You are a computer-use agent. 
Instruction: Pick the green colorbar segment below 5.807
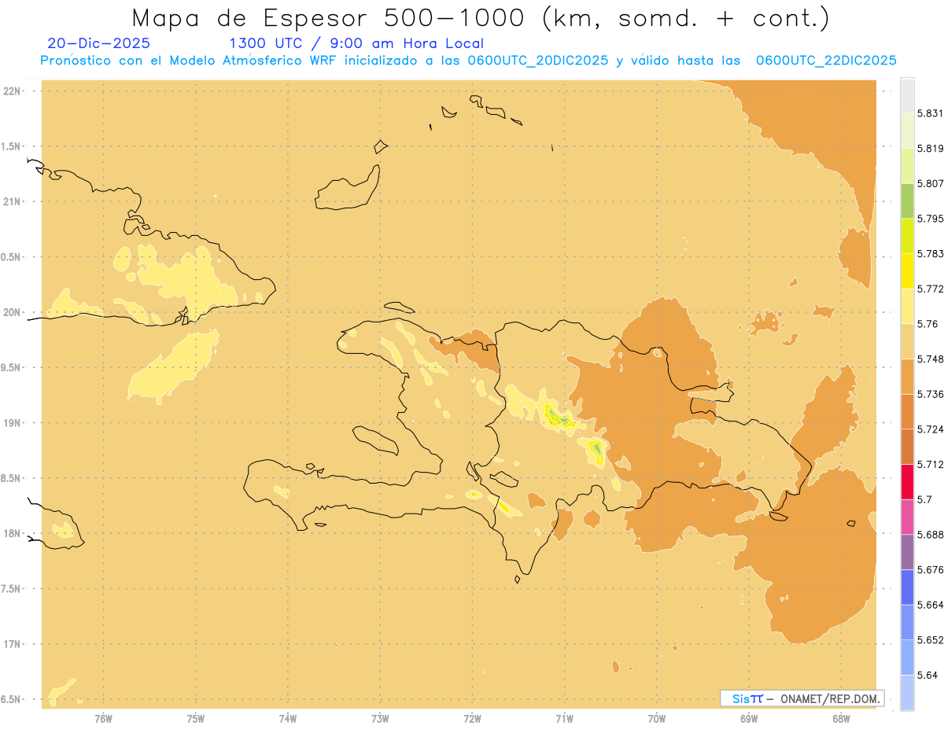(x=907, y=201)
